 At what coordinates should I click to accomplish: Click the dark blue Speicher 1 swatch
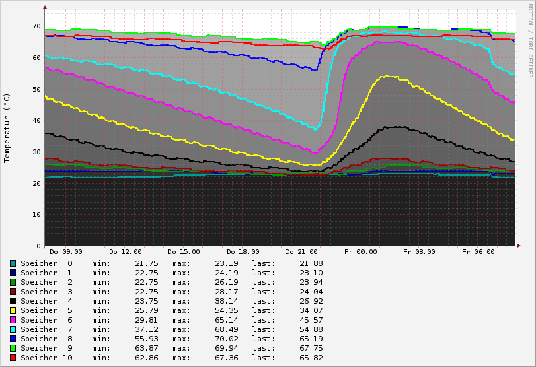(13, 273)
